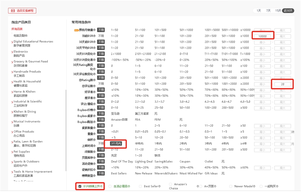
Task: Click the video icon in 选品实操教程 button
Action: pos(13,10)
